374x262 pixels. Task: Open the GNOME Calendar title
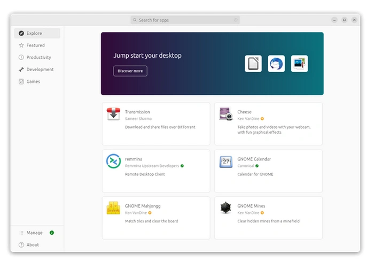tap(254, 159)
